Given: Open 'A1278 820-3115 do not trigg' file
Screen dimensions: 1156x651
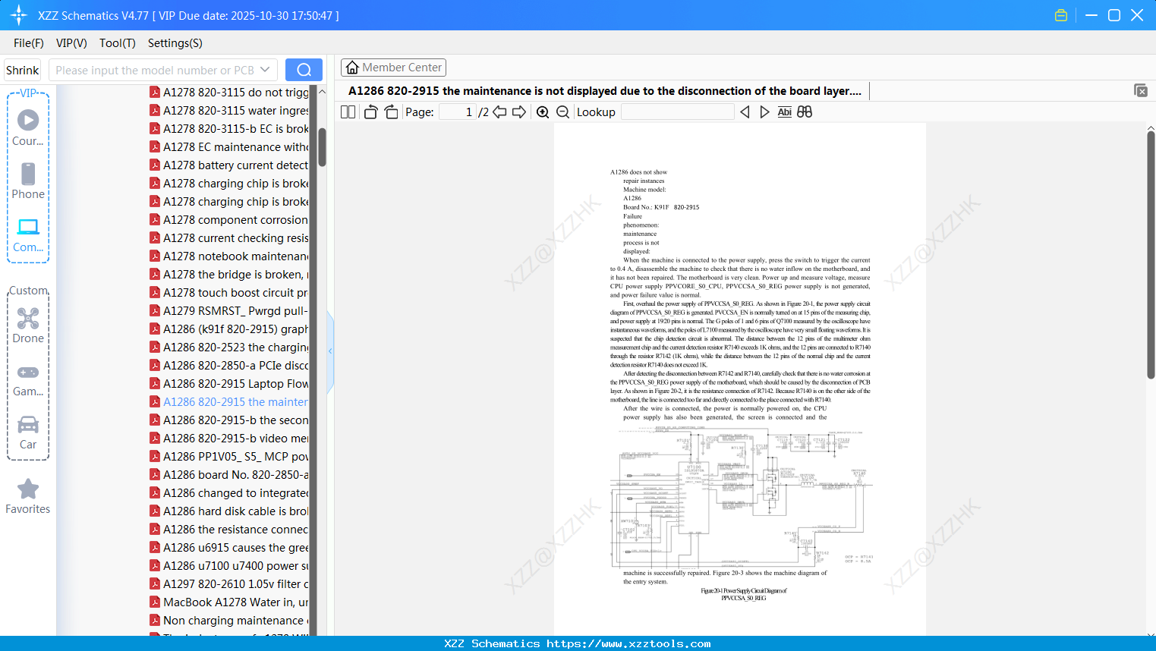Looking at the screenshot, I should [x=229, y=93].
